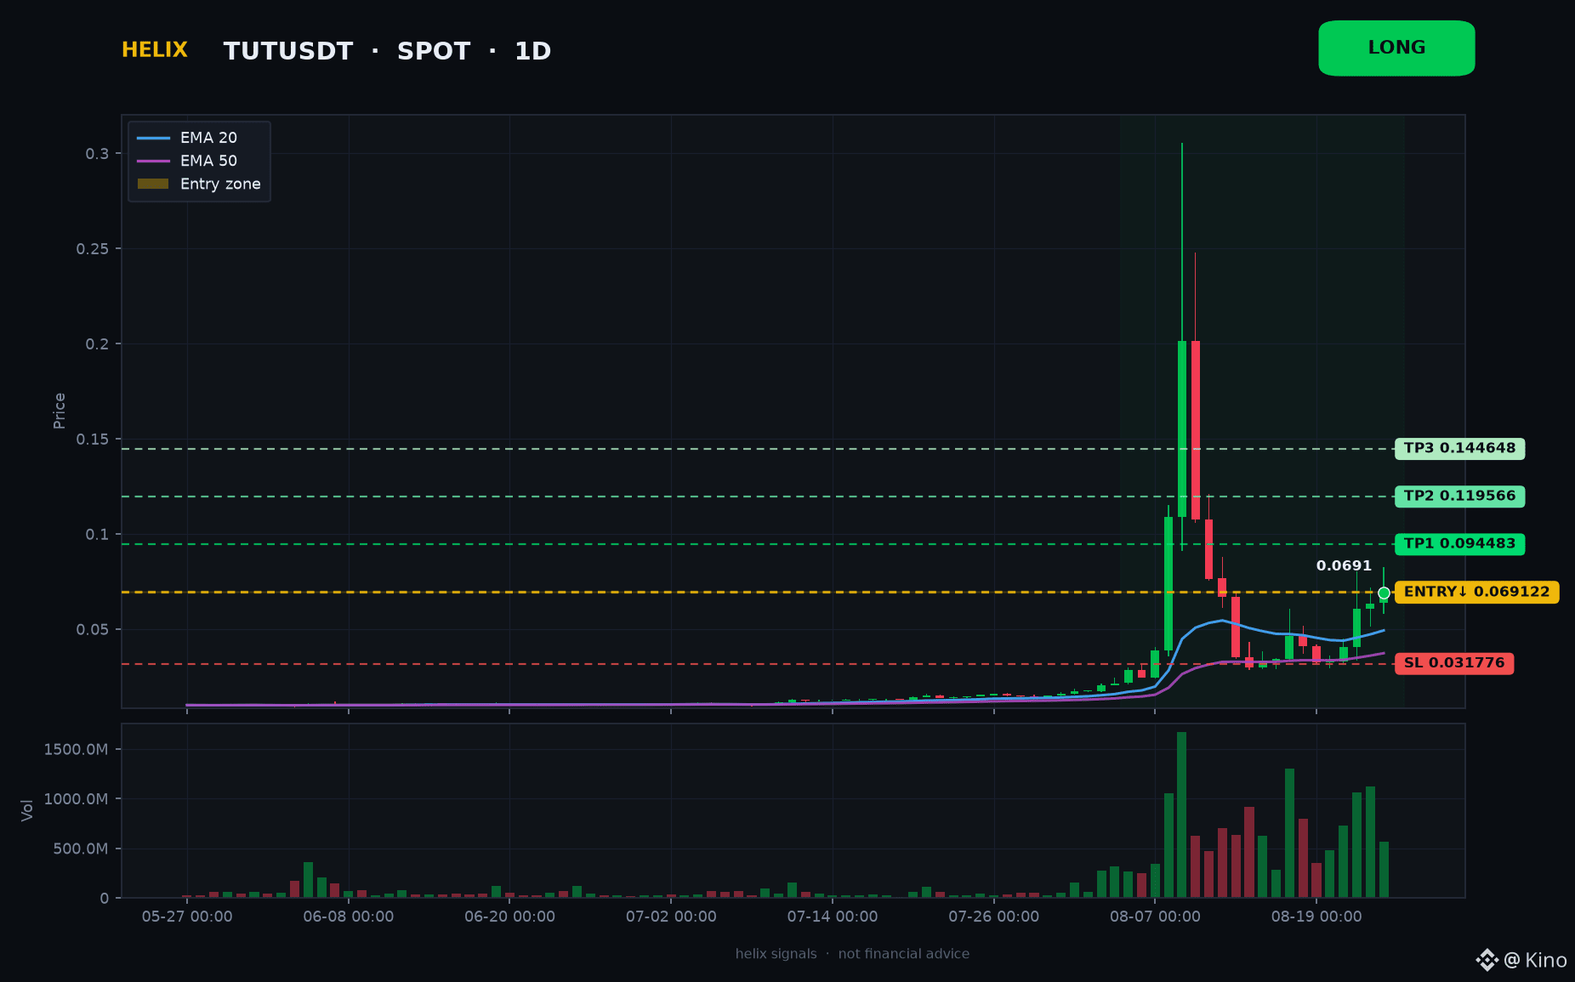Screen dimensions: 1575x982
Task: Click the TP2 0.119566 price tag
Action: point(1459,497)
